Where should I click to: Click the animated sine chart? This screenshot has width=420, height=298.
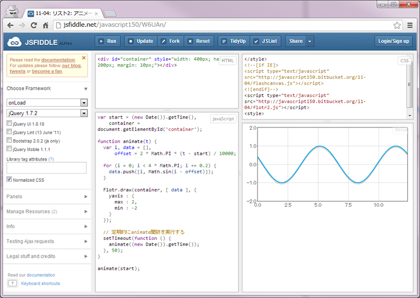(x=333, y=164)
